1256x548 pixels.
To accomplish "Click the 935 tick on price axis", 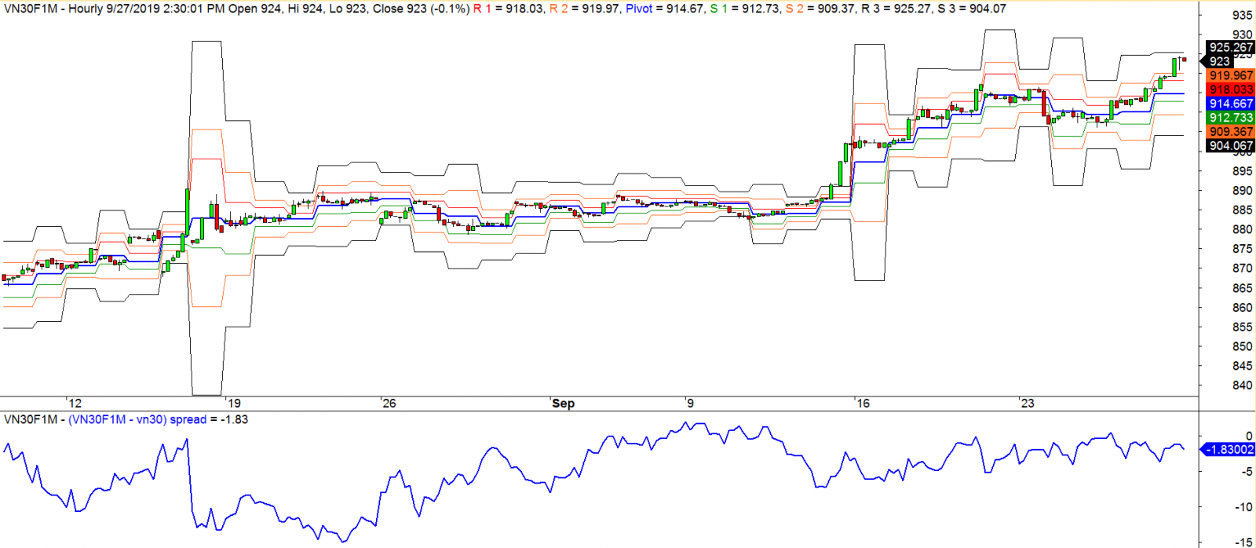I will click(x=1243, y=16).
